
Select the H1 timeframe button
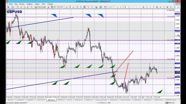click(x=114, y=7)
